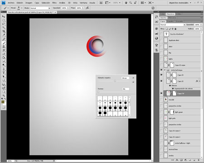This screenshot has width=204, height=163.
Task: Click the Dureza slider handle
Action: pos(98,92)
